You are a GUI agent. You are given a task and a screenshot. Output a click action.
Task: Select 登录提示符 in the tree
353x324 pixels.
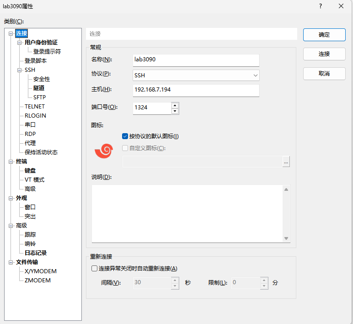pyautogui.click(x=47, y=52)
